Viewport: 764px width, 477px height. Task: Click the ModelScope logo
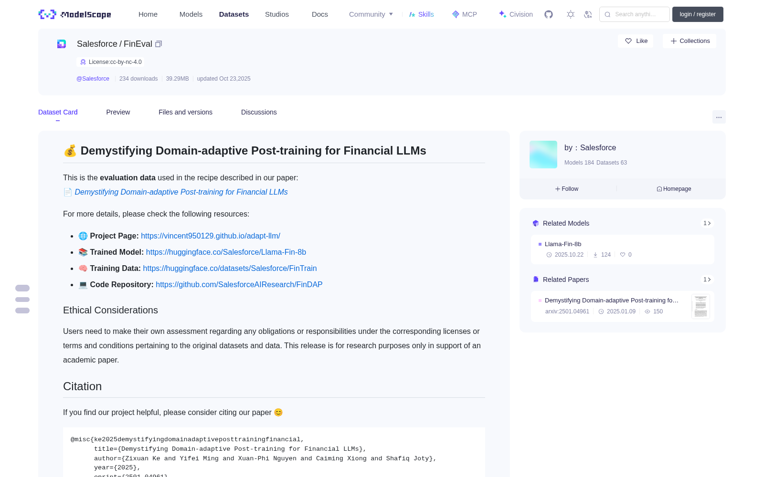74,14
